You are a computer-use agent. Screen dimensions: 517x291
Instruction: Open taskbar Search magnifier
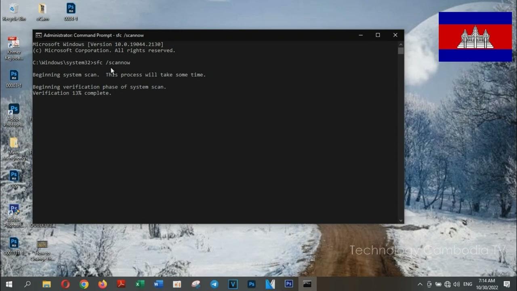[x=27, y=284]
